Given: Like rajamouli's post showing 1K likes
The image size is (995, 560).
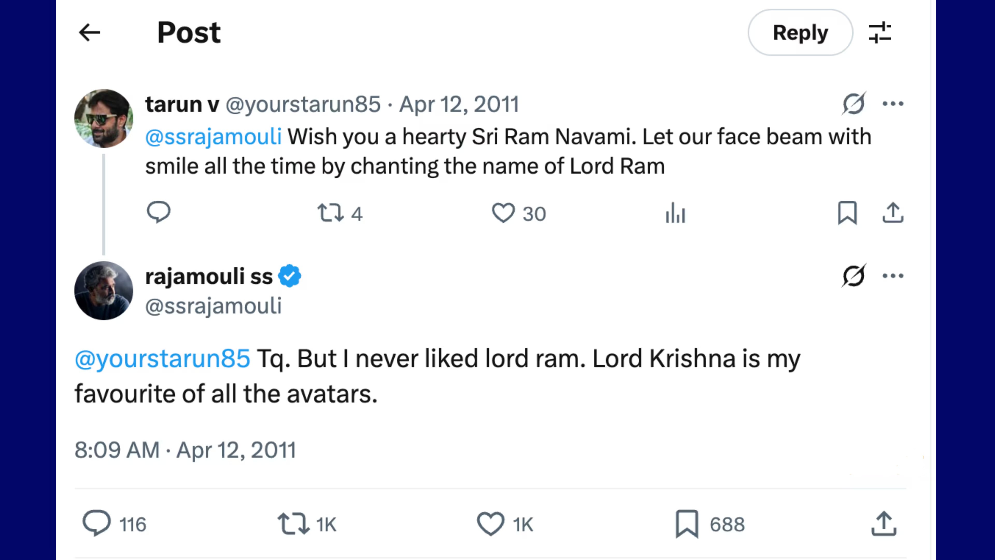Looking at the screenshot, I should coord(491,524).
